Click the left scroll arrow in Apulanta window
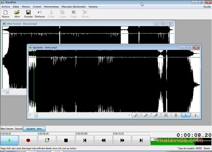212x152 pixels. [30, 115]
